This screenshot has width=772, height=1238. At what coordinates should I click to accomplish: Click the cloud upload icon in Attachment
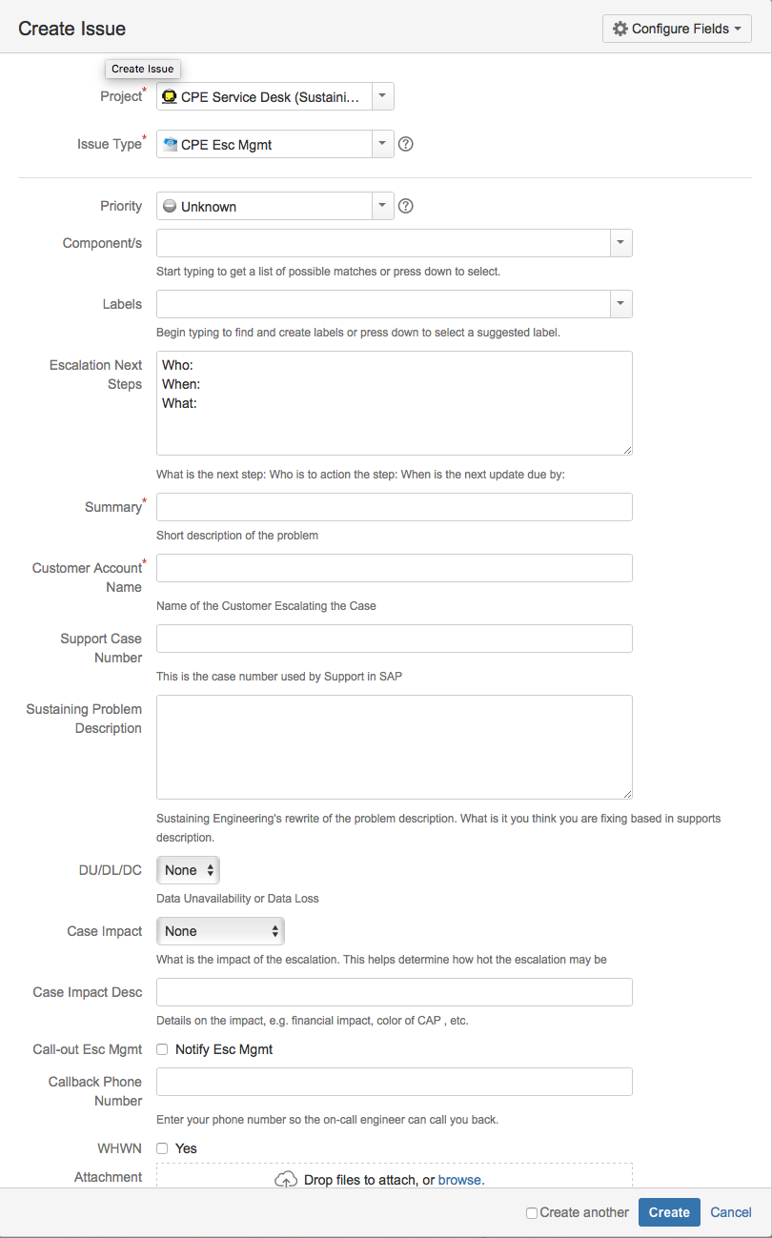pos(286,1180)
